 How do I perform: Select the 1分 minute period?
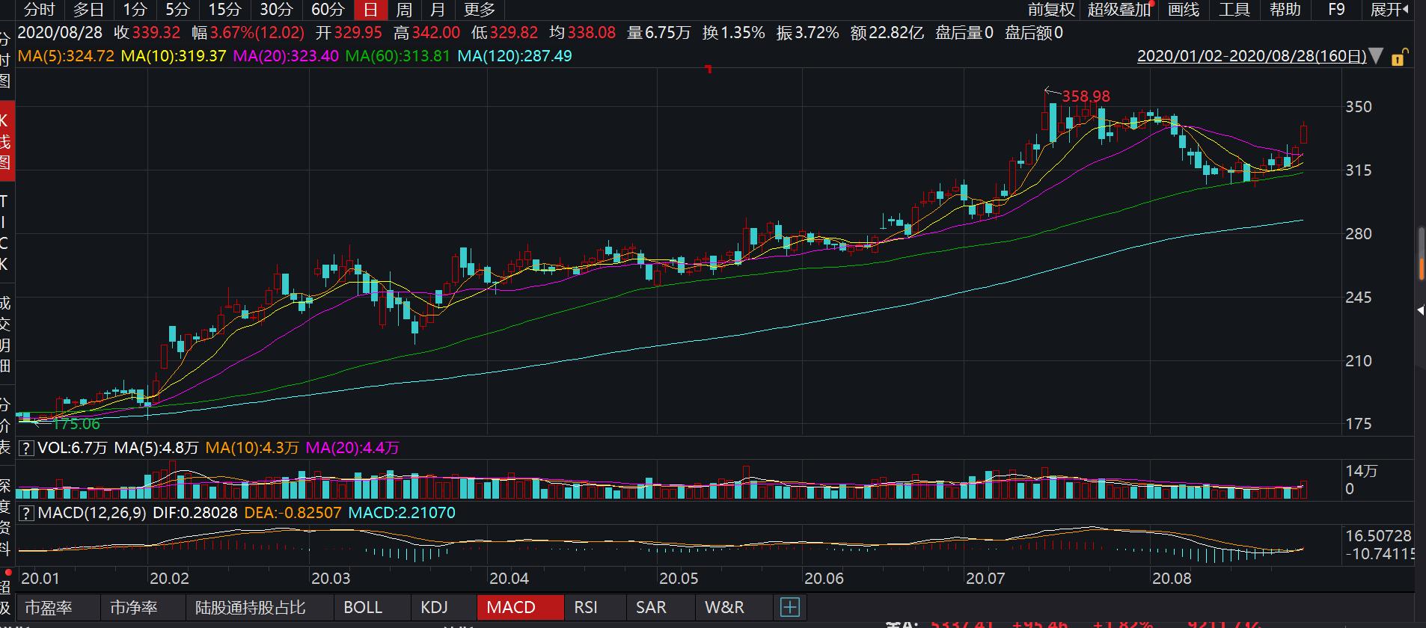pos(135,10)
